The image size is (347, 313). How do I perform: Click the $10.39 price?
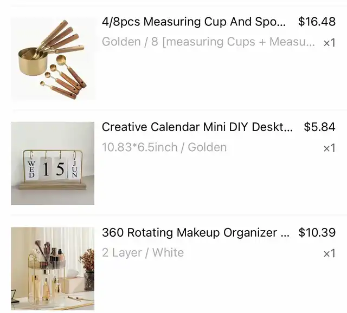pyautogui.click(x=317, y=232)
